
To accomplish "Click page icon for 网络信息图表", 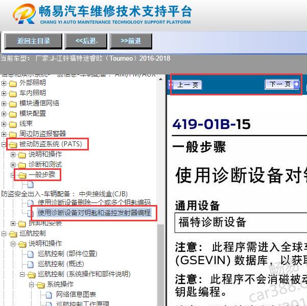I will click(49, 295).
